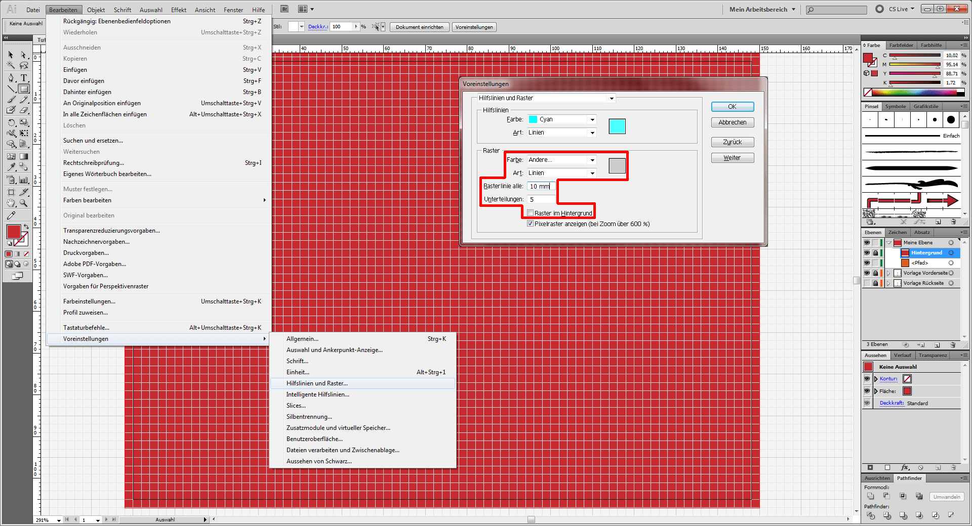Click the trash icon in Ebenen panel
This screenshot has width=972, height=526.
(x=953, y=345)
